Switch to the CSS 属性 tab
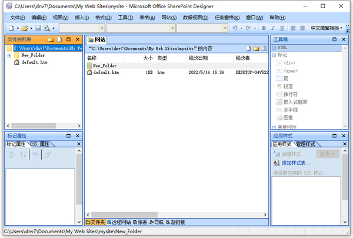This screenshot has width=353, height=238. pos(39,144)
